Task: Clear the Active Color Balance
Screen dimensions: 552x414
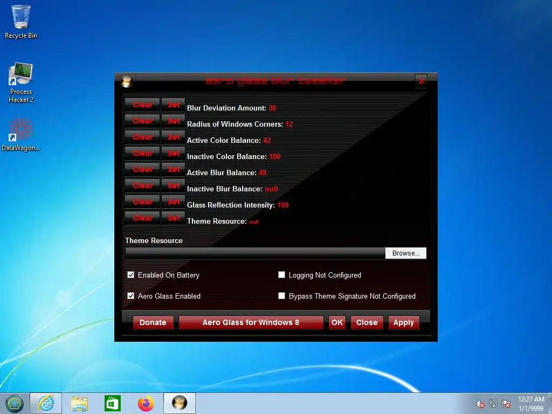Action: click(142, 137)
